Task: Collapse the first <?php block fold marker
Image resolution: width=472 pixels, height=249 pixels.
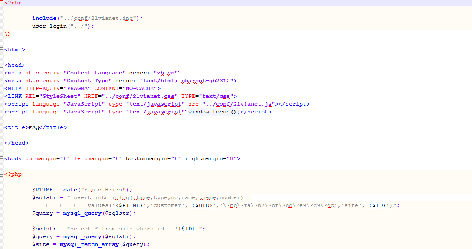Action: (x=1, y=3)
